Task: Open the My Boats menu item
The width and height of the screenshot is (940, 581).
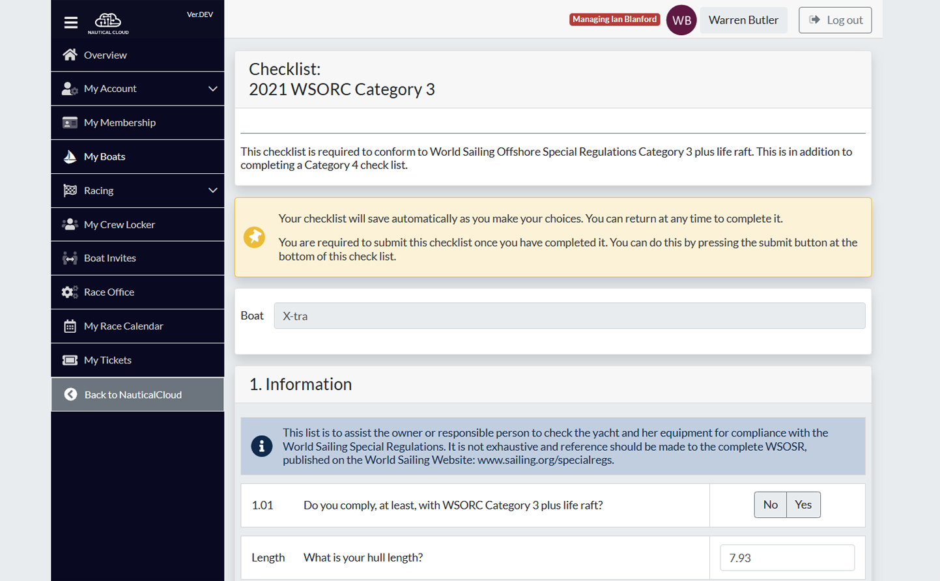Action: pyautogui.click(x=137, y=156)
